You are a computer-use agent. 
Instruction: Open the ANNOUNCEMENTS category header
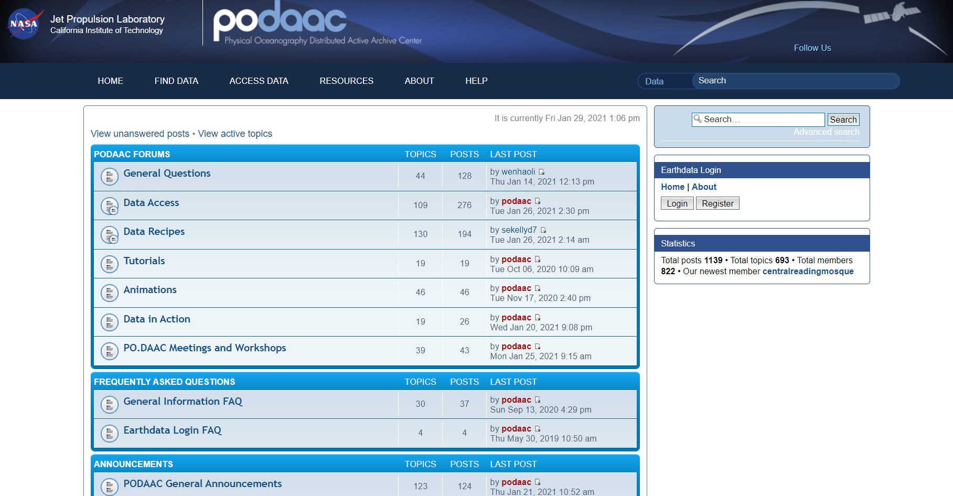pos(133,464)
